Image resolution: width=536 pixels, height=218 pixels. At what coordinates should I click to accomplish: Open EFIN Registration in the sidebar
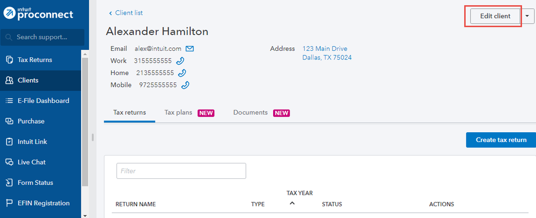tap(43, 203)
